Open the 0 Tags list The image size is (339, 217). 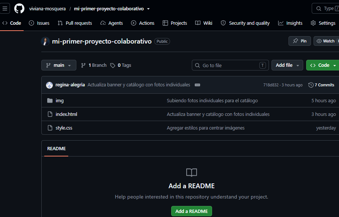(121, 65)
